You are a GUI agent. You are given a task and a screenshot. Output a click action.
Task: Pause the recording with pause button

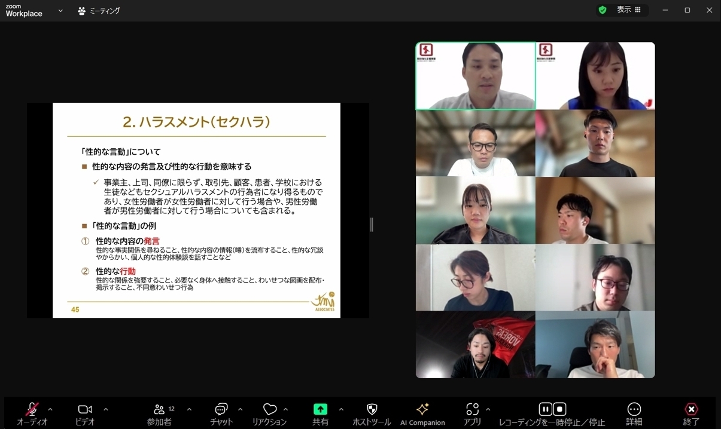[545, 409]
